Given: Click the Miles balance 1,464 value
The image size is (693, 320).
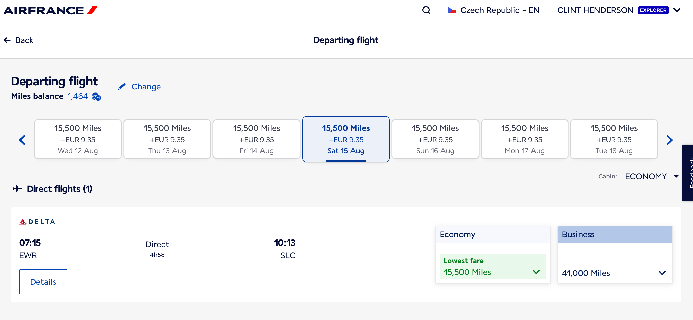Looking at the screenshot, I should coord(78,96).
